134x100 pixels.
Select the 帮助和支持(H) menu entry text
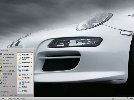26,83
